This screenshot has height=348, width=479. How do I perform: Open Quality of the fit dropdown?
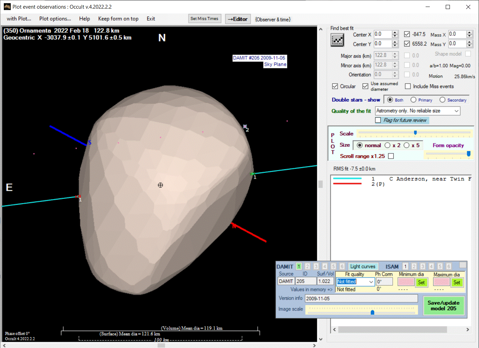coord(456,111)
